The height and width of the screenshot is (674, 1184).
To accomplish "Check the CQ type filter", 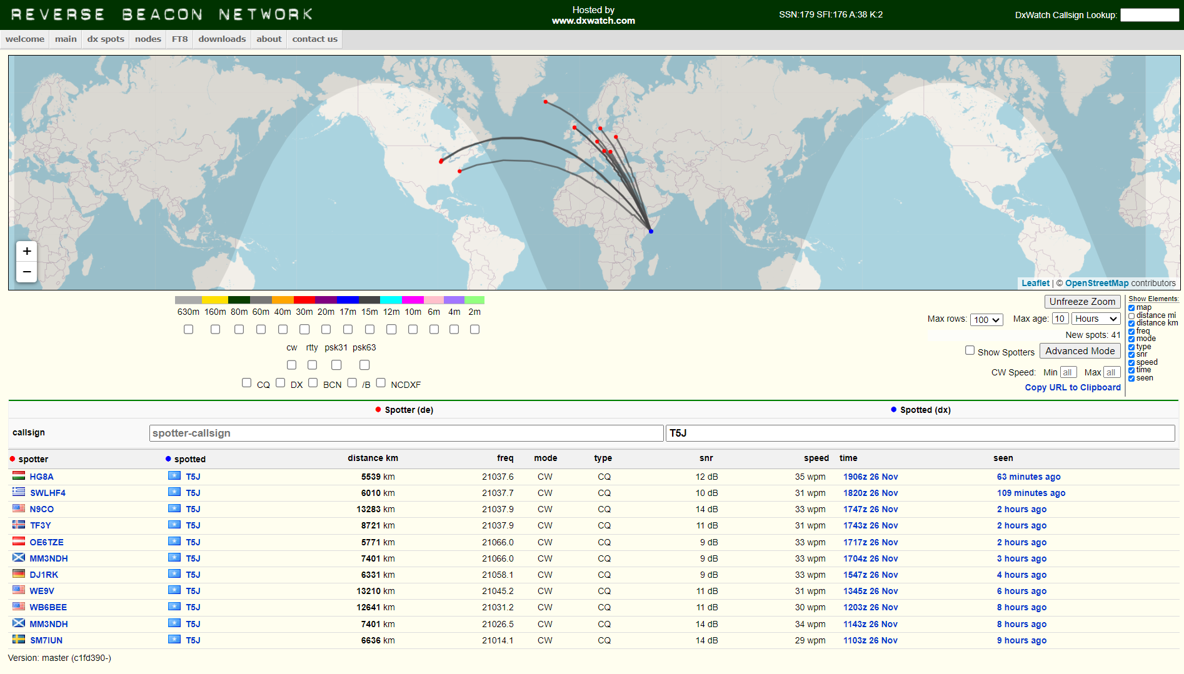I will [x=246, y=382].
